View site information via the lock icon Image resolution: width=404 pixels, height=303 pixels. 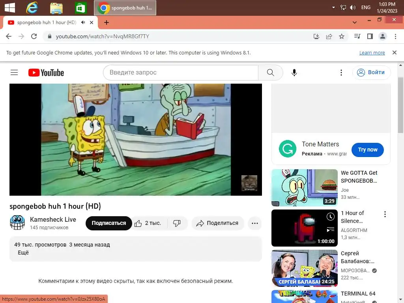coord(49,36)
